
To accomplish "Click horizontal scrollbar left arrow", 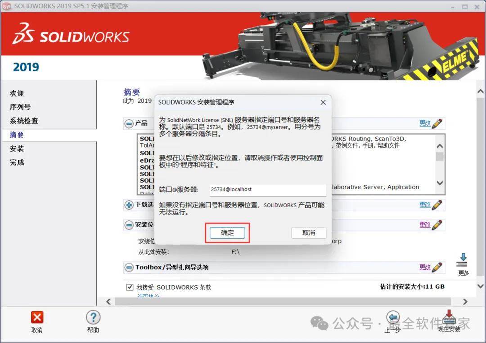I will (x=108, y=302).
